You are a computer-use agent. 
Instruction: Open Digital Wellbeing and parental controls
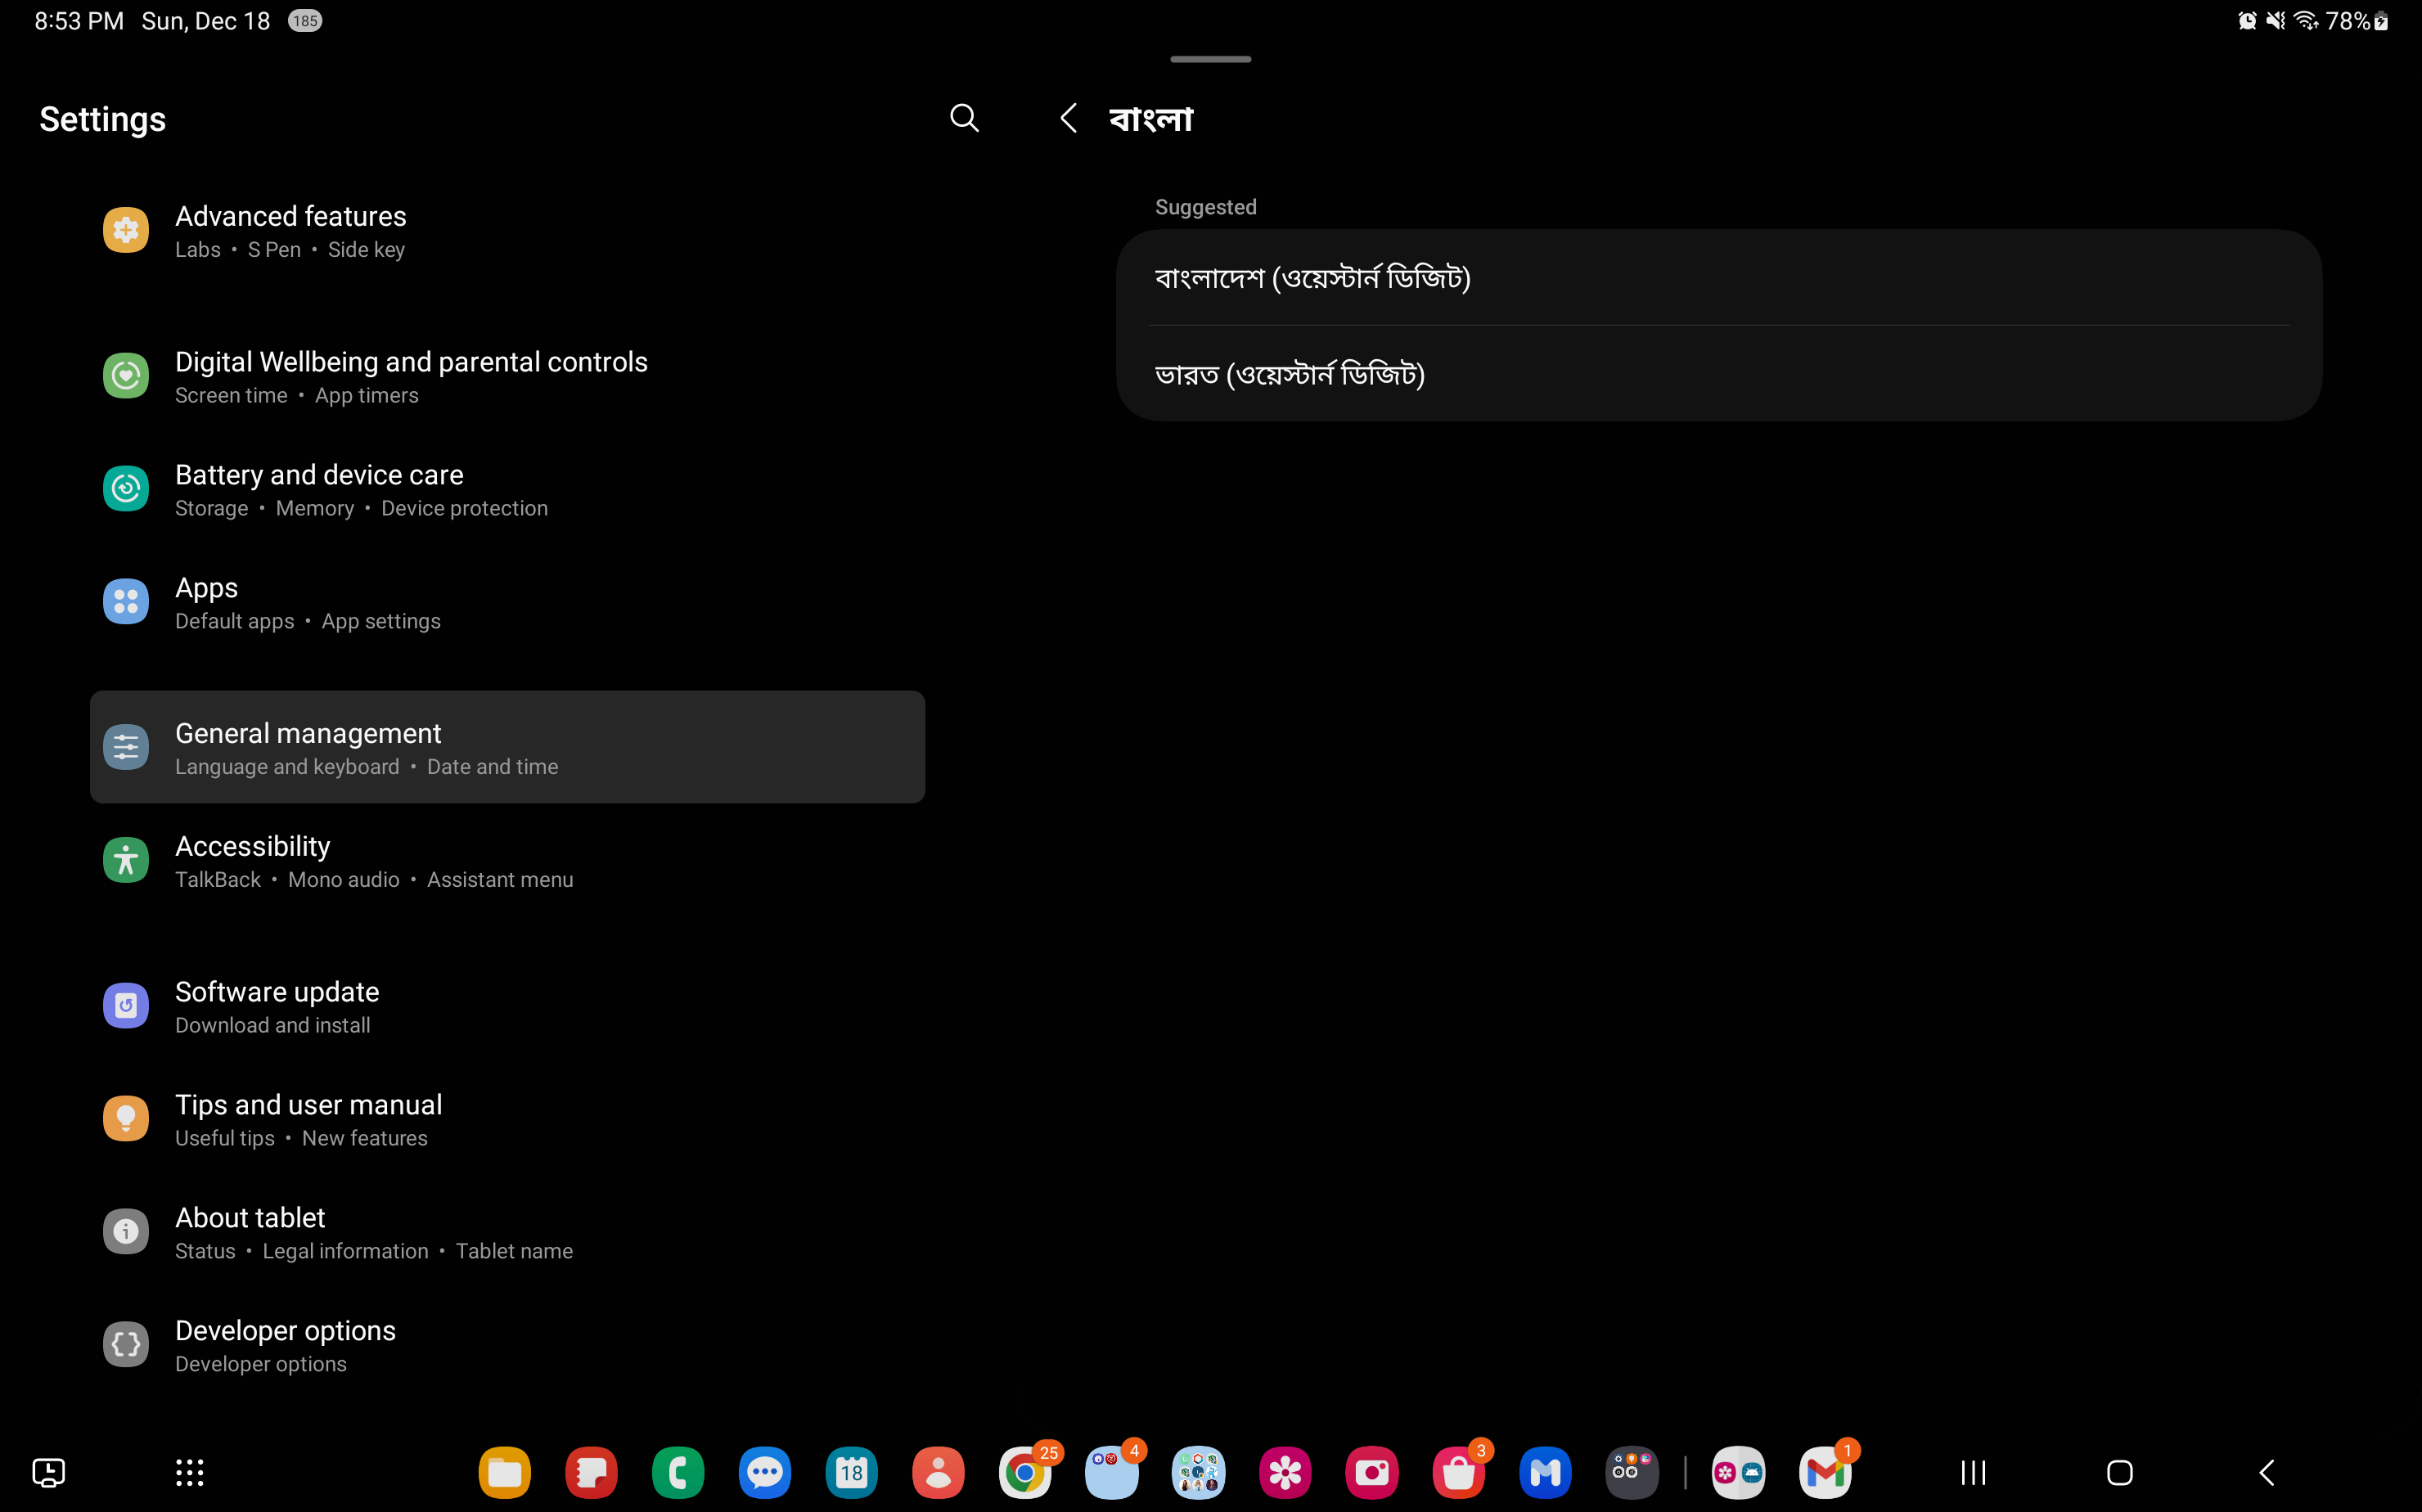[x=410, y=376]
